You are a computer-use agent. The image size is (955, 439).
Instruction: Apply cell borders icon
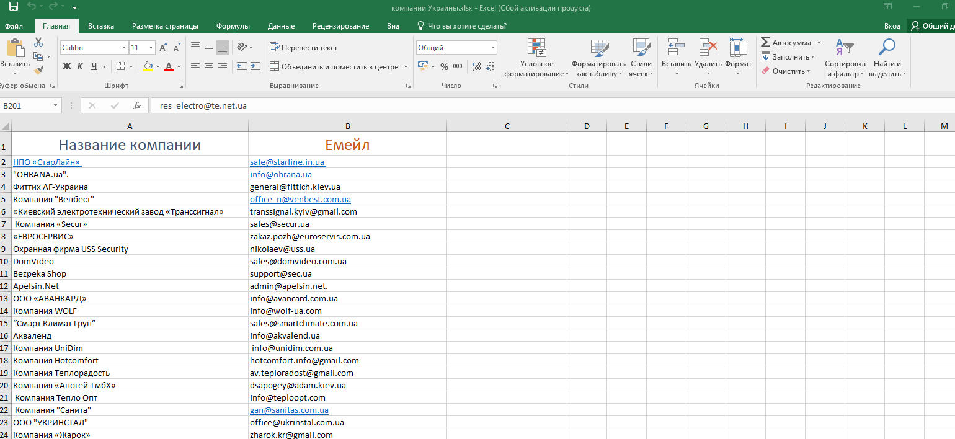pyautogui.click(x=121, y=66)
